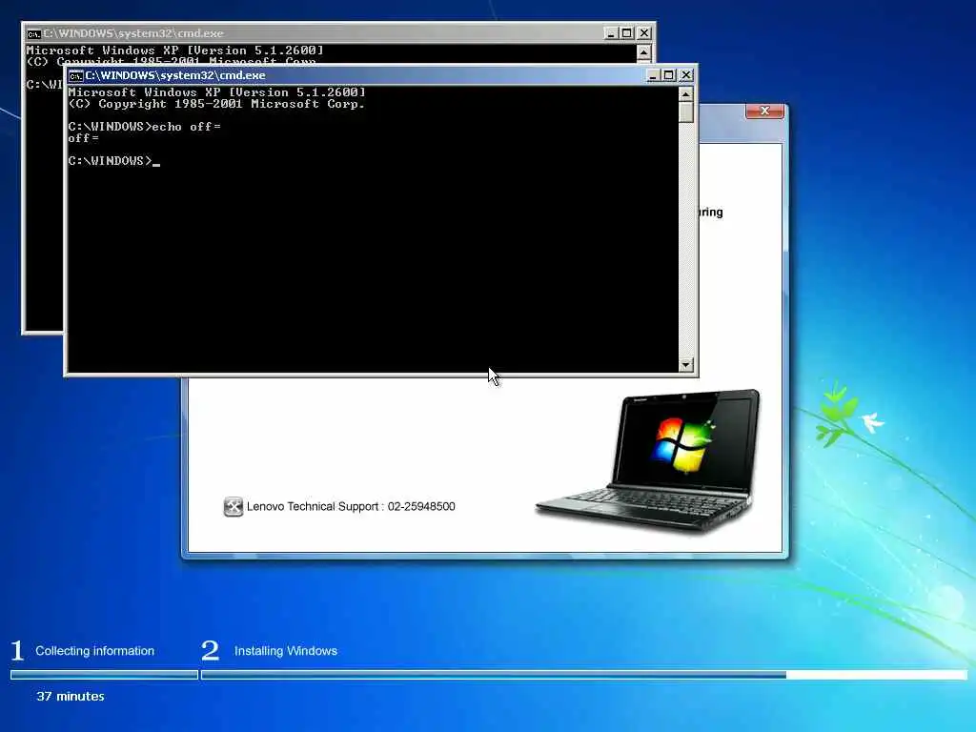The image size is (976, 732).
Task: Click the laptop image in Lenovo dialog
Action: pyautogui.click(x=648, y=461)
